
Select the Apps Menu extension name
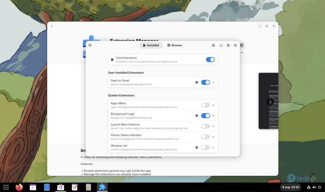[119, 103]
